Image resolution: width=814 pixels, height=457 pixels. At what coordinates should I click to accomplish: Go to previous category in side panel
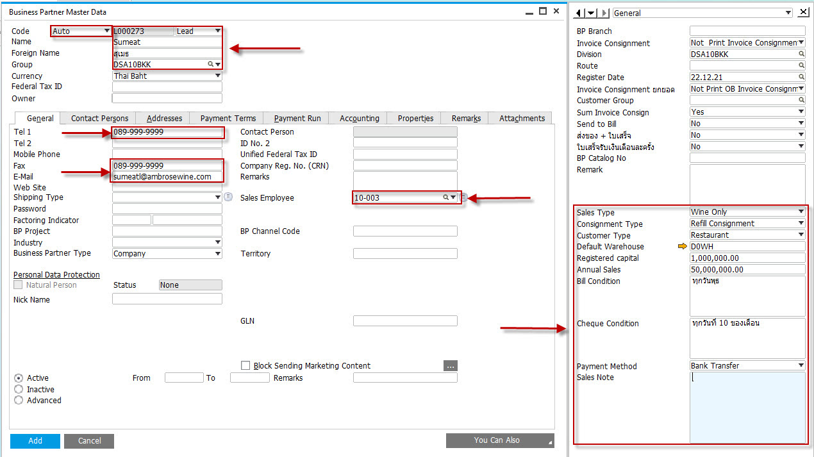point(579,13)
